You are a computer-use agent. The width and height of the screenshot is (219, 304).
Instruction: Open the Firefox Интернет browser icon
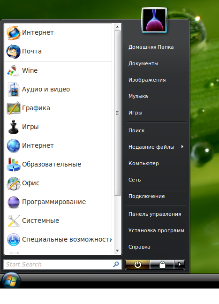point(13,32)
